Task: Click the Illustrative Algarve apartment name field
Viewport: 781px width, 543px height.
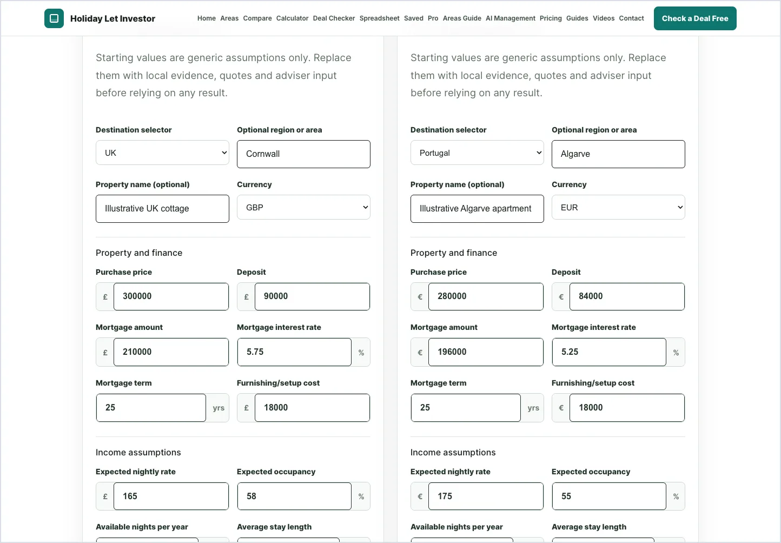Action: pos(477,209)
